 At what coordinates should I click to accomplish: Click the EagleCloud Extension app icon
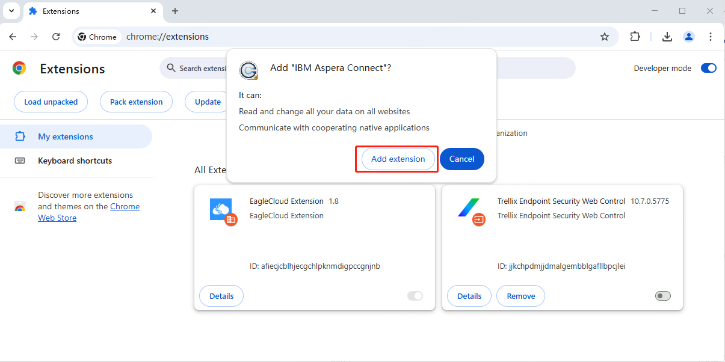(223, 212)
